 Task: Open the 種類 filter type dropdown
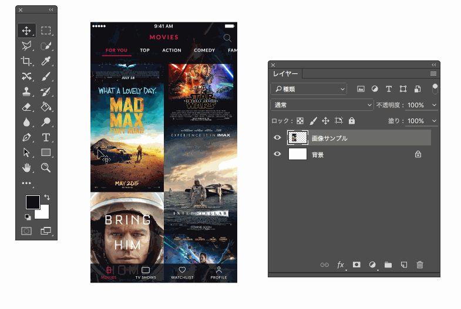coord(309,89)
